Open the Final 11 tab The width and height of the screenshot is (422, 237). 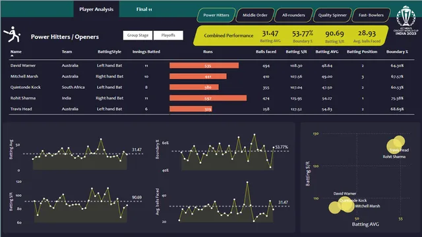144,9
